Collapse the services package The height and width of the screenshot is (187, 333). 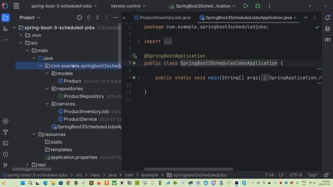pos(47,104)
